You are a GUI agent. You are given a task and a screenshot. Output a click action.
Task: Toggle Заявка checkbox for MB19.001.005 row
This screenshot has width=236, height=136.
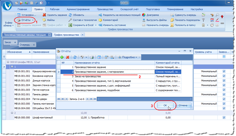point(224,90)
